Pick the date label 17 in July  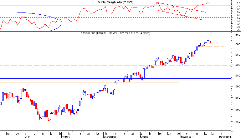(43, 134)
